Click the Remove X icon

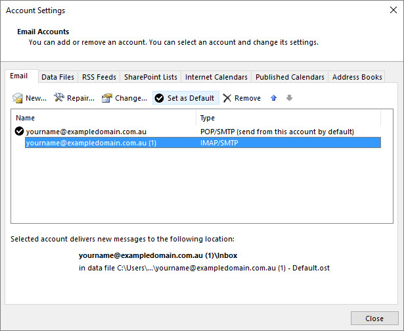[x=227, y=98]
